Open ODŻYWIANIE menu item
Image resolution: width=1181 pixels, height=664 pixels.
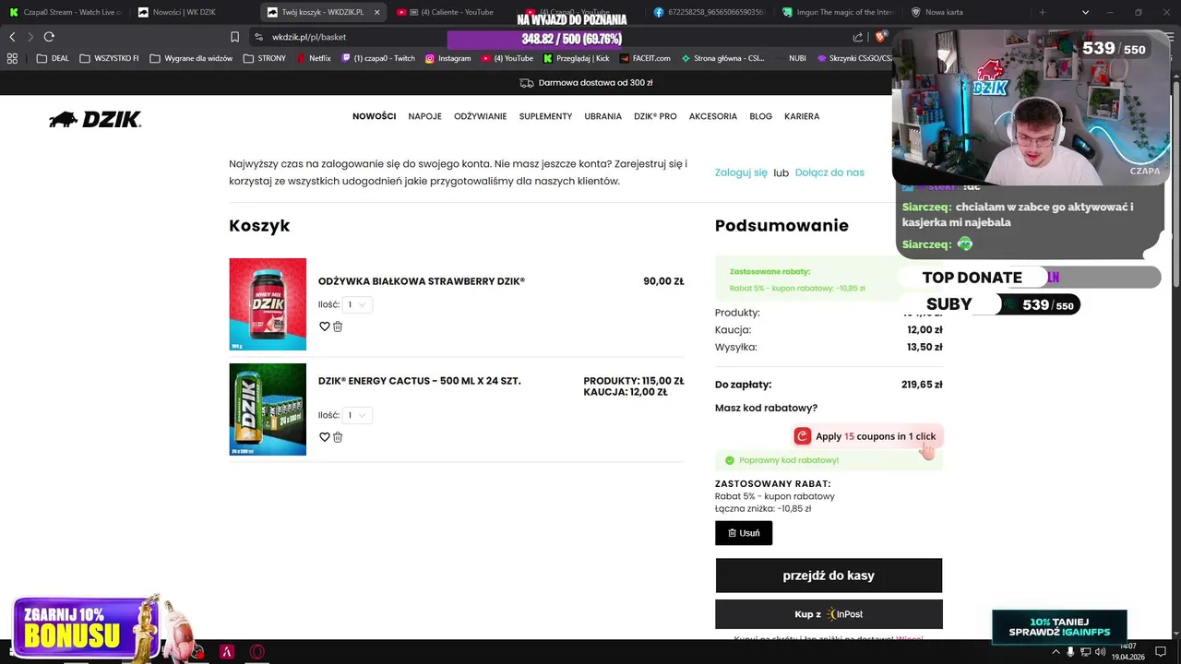tap(480, 116)
